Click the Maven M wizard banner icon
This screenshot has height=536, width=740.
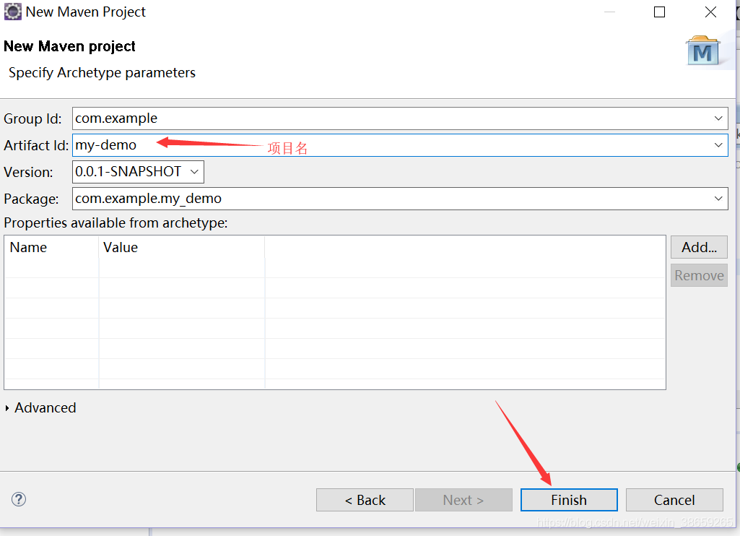[x=702, y=51]
